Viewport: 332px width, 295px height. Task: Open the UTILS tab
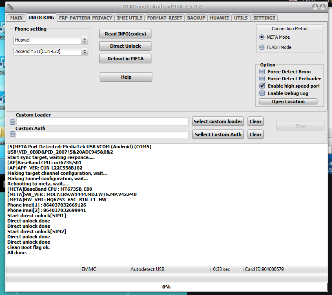241,18
